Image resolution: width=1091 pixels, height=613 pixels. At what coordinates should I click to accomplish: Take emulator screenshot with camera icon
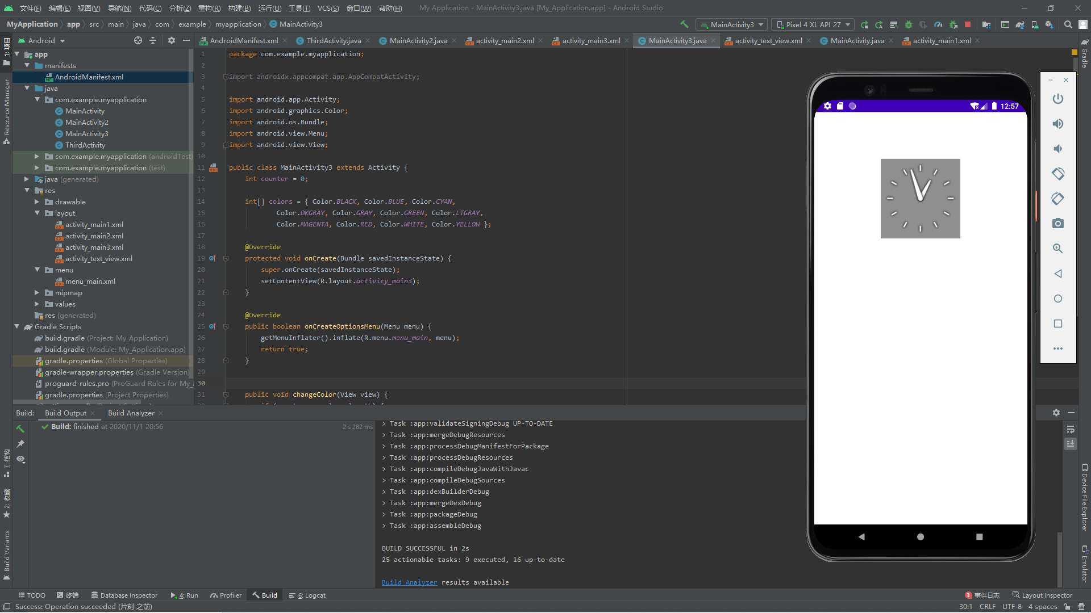1057,224
